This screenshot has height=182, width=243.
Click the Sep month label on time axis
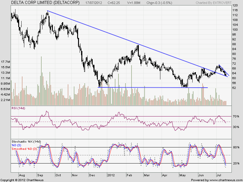coord(40,175)
